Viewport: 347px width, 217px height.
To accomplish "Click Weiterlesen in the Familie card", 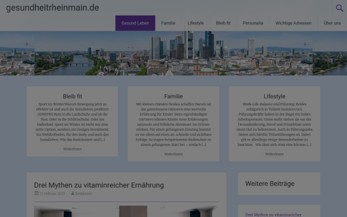I will pyautogui.click(x=173, y=154).
